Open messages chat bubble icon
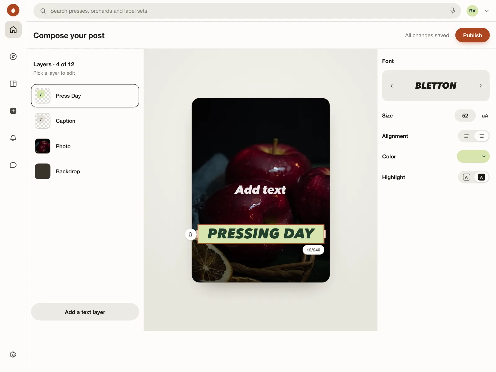 [x=13, y=165]
